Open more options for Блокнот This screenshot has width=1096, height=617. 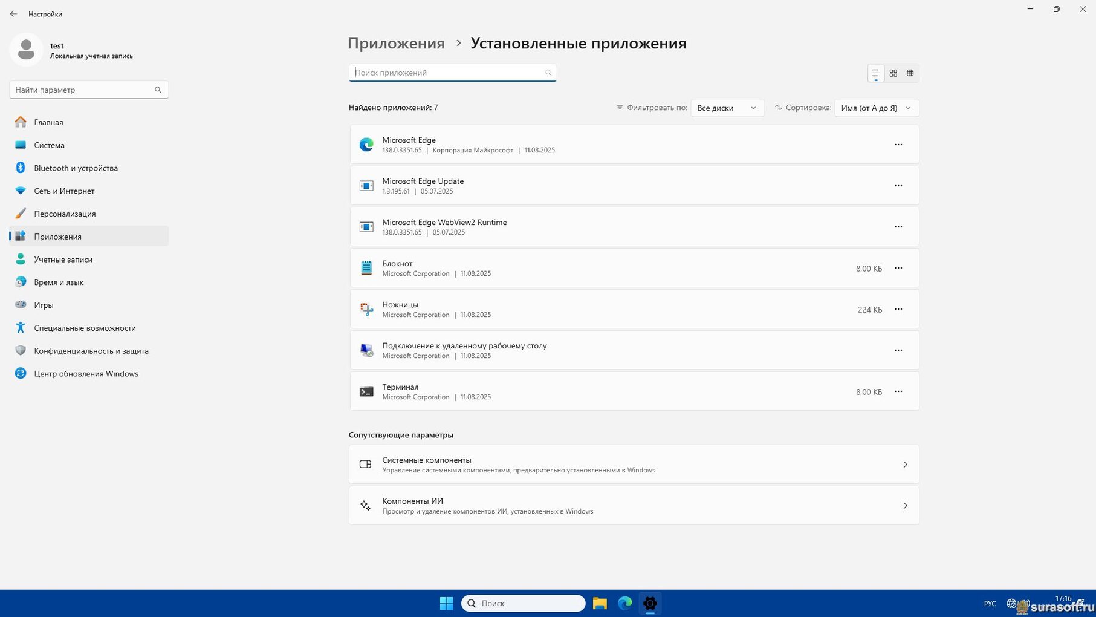(898, 268)
